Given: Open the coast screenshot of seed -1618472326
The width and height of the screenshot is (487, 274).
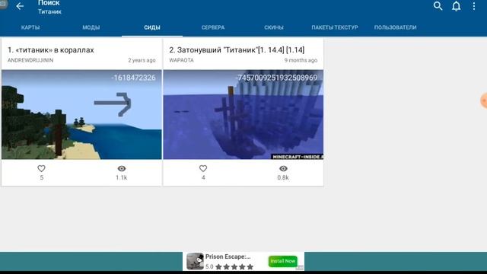Looking at the screenshot, I should coord(81,115).
